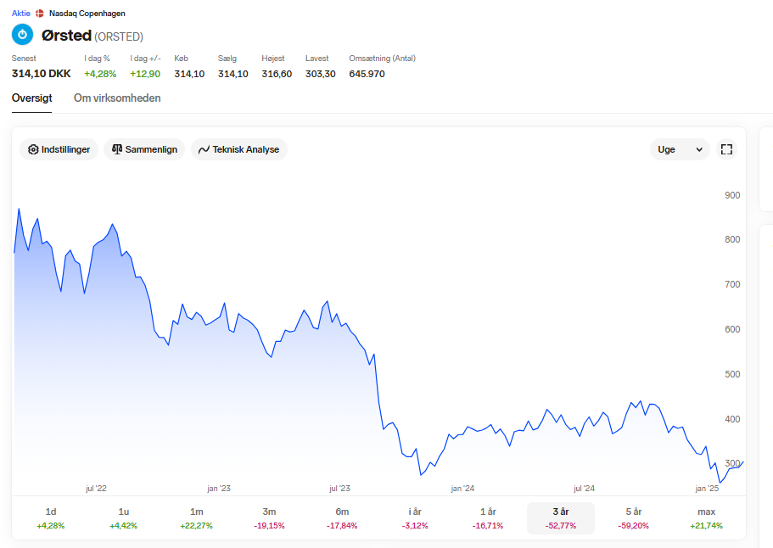Click the 900 price axis label
Screen dimensions: 773x548
tap(732, 195)
